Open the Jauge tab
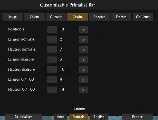Viewport: 158px width, 120px height. (13, 17)
